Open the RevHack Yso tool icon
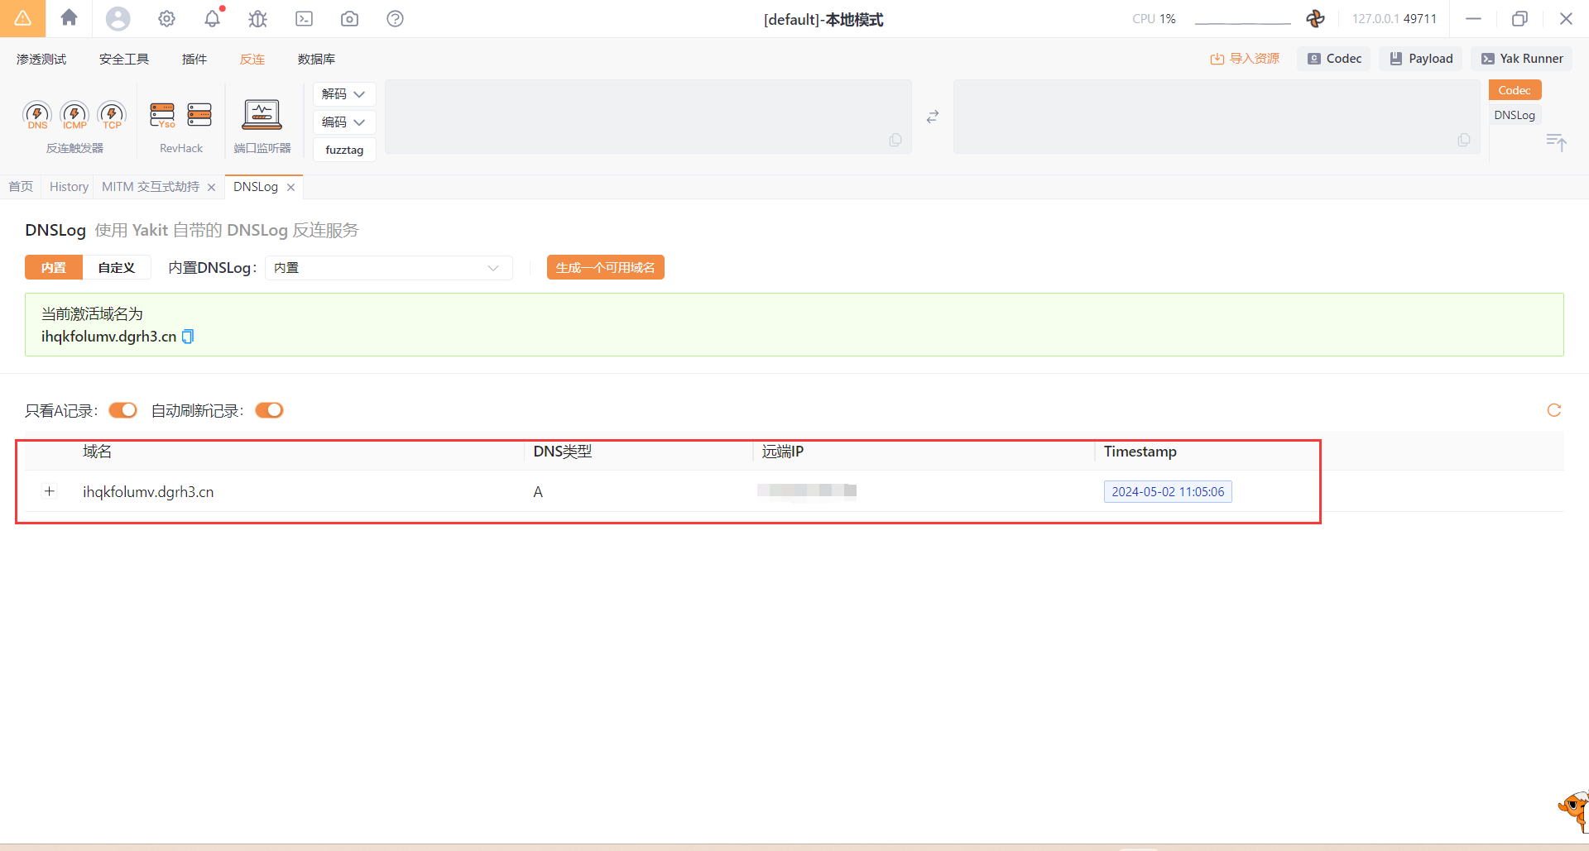Image resolution: width=1589 pixels, height=851 pixels. 162,115
